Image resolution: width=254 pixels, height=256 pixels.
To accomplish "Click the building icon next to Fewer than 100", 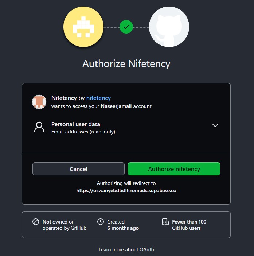I will pyautogui.click(x=165, y=222).
